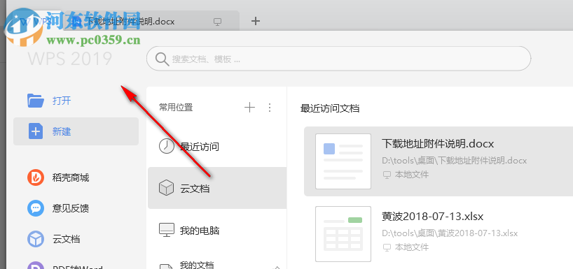This screenshot has width=573, height=269.
Task: Collapse the 我的文档 chevron
Action: point(277,267)
